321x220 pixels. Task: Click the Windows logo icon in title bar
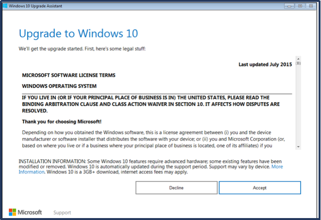(x=5, y=6)
